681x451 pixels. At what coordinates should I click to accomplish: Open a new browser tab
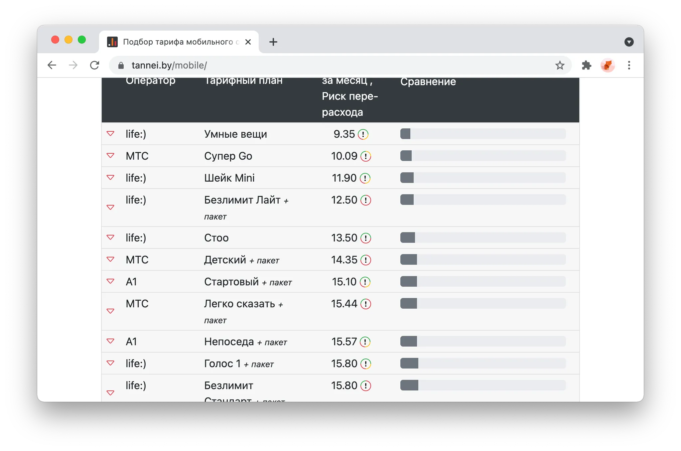coord(273,42)
